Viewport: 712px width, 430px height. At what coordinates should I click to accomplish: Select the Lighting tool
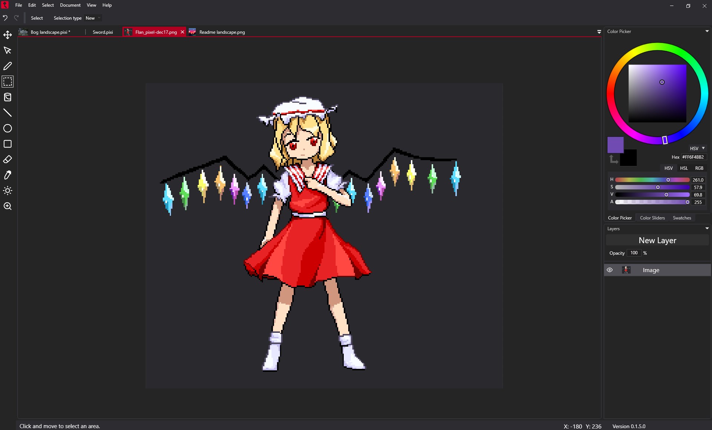coord(7,191)
